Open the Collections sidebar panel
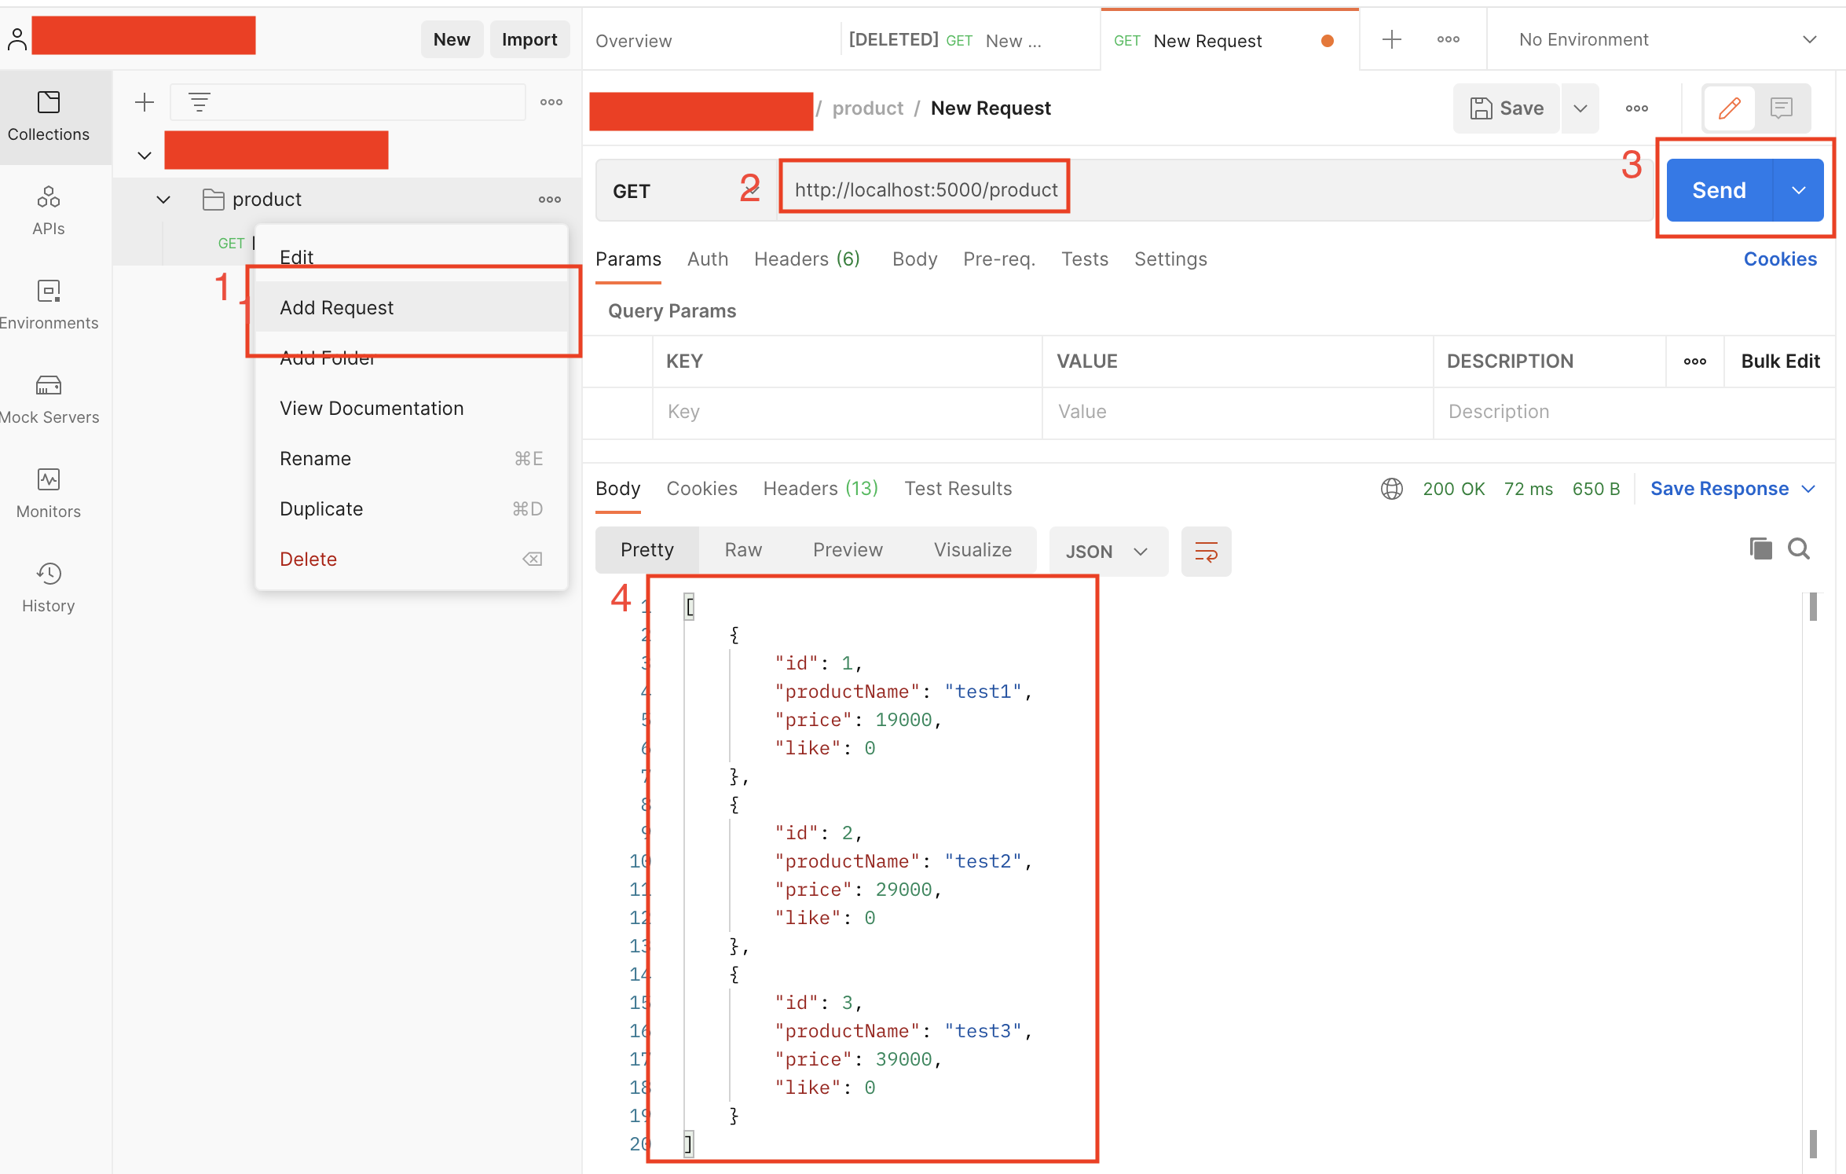1846x1174 pixels. (49, 116)
